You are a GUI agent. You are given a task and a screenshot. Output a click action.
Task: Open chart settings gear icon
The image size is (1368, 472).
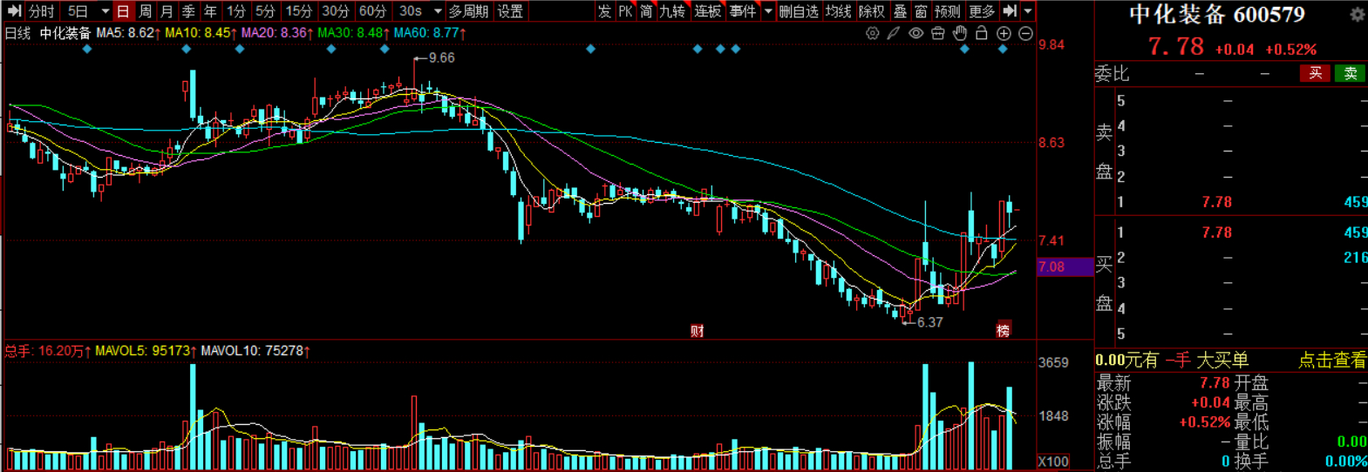point(872,34)
